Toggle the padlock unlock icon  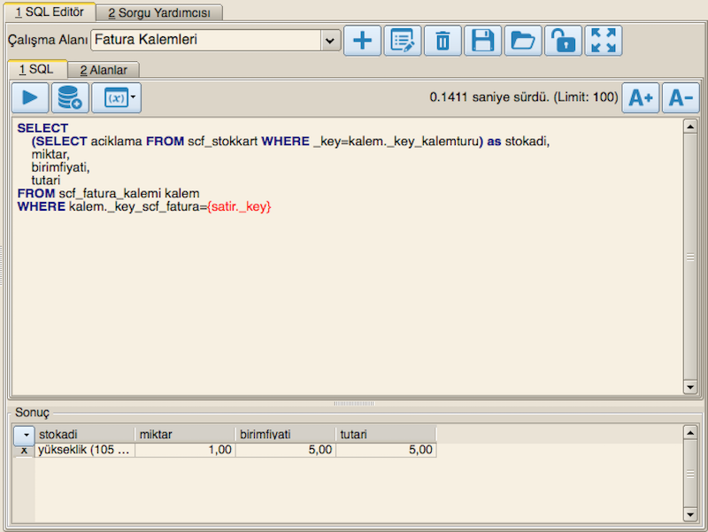click(x=563, y=41)
